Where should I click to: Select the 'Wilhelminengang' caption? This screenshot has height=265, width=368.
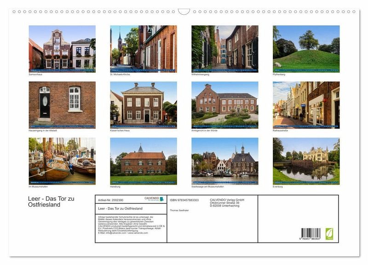coord(200,74)
